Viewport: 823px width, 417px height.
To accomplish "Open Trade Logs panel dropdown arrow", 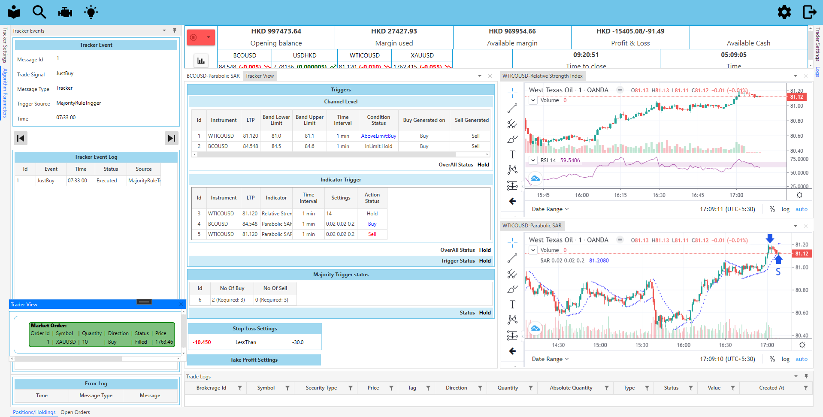I will coord(796,376).
